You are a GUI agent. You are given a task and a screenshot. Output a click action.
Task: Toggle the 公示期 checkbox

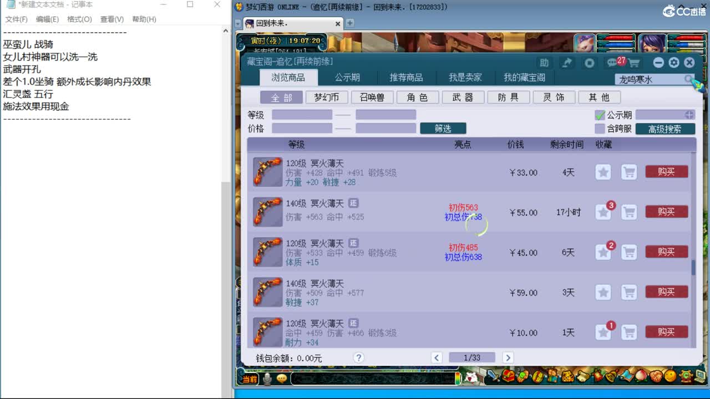600,115
